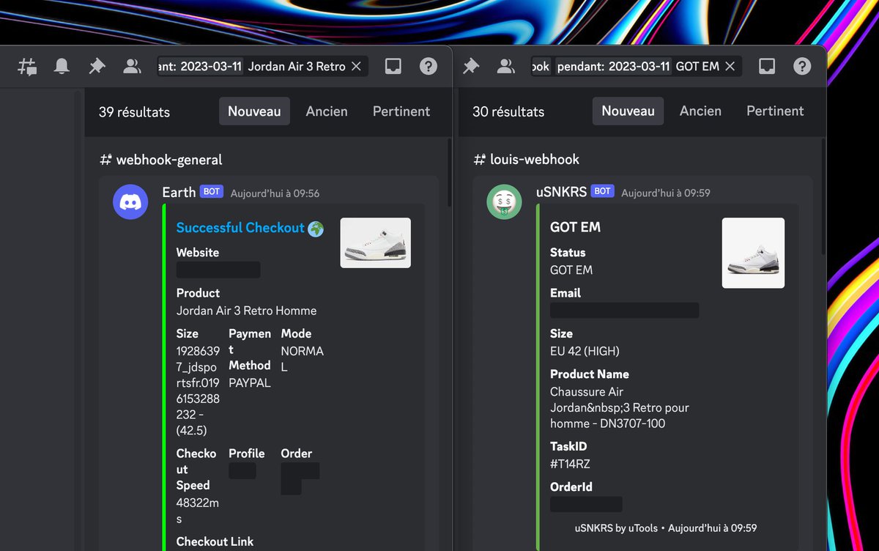Screen dimensions: 879x551
Task: Open sneaker thumbnail in Earth embed
Action: [x=376, y=243]
